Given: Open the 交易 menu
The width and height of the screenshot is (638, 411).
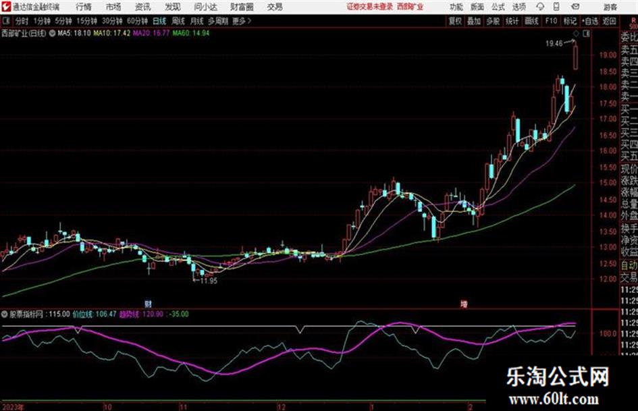Looking at the screenshot, I should click(275, 7).
